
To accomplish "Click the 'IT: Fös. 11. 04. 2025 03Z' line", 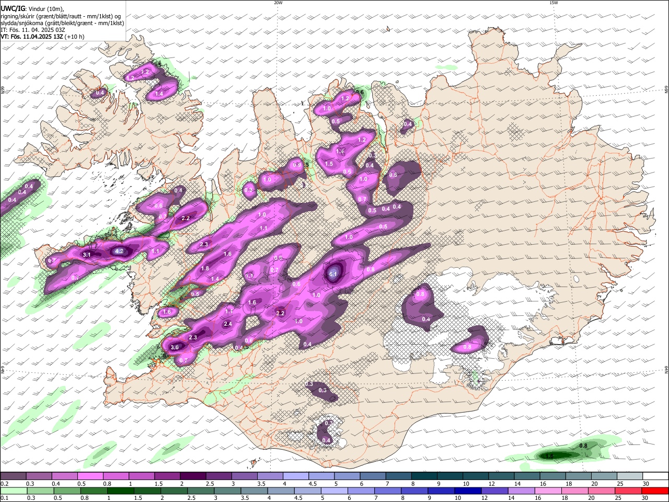I will [x=33, y=30].
